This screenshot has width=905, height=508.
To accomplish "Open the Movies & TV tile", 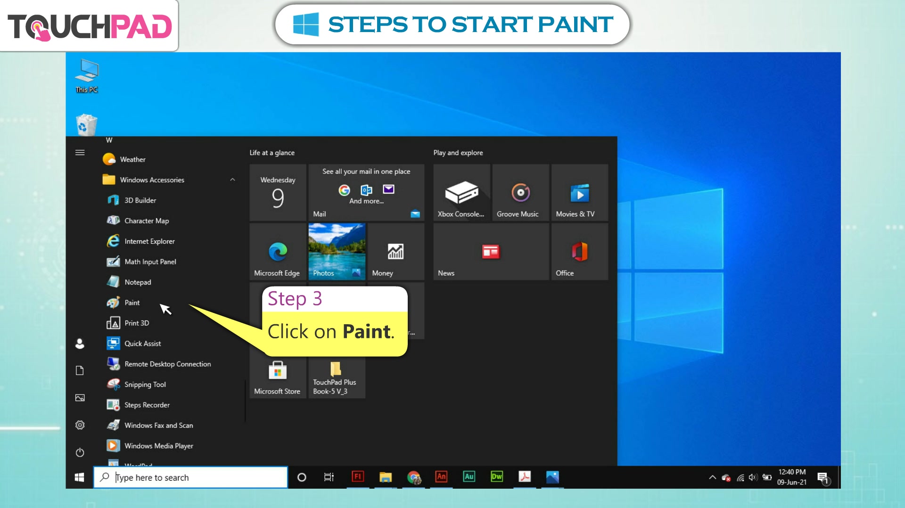I will point(580,192).
